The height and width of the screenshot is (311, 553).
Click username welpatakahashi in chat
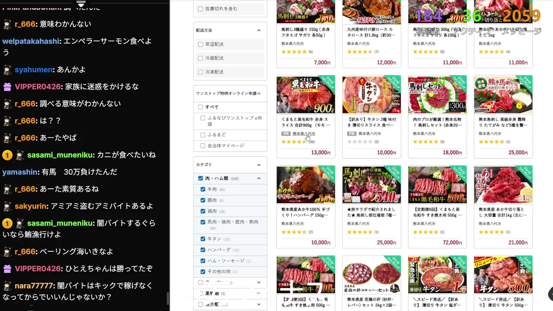point(31,41)
